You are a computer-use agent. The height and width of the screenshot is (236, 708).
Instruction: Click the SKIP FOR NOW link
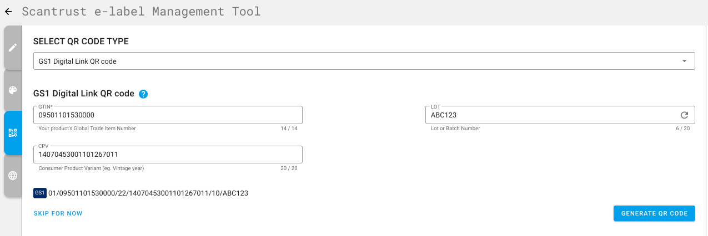pos(58,213)
